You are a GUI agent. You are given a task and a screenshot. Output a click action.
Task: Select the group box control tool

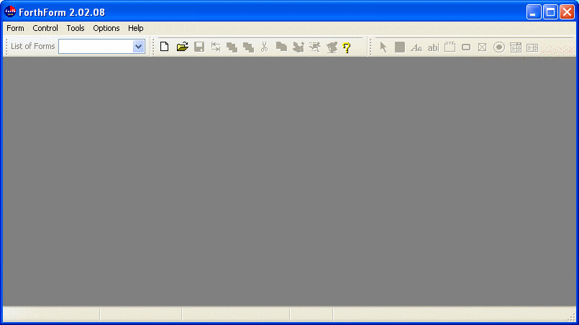pyautogui.click(x=450, y=47)
